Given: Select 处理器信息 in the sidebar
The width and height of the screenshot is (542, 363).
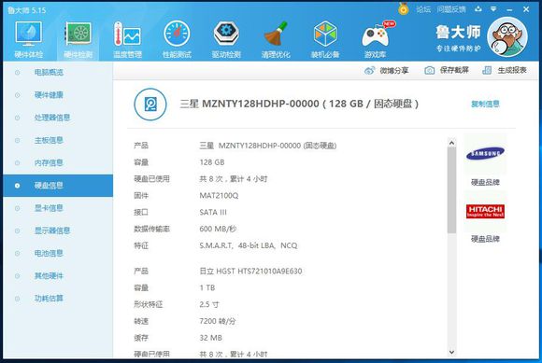Looking at the screenshot, I should tap(58, 118).
